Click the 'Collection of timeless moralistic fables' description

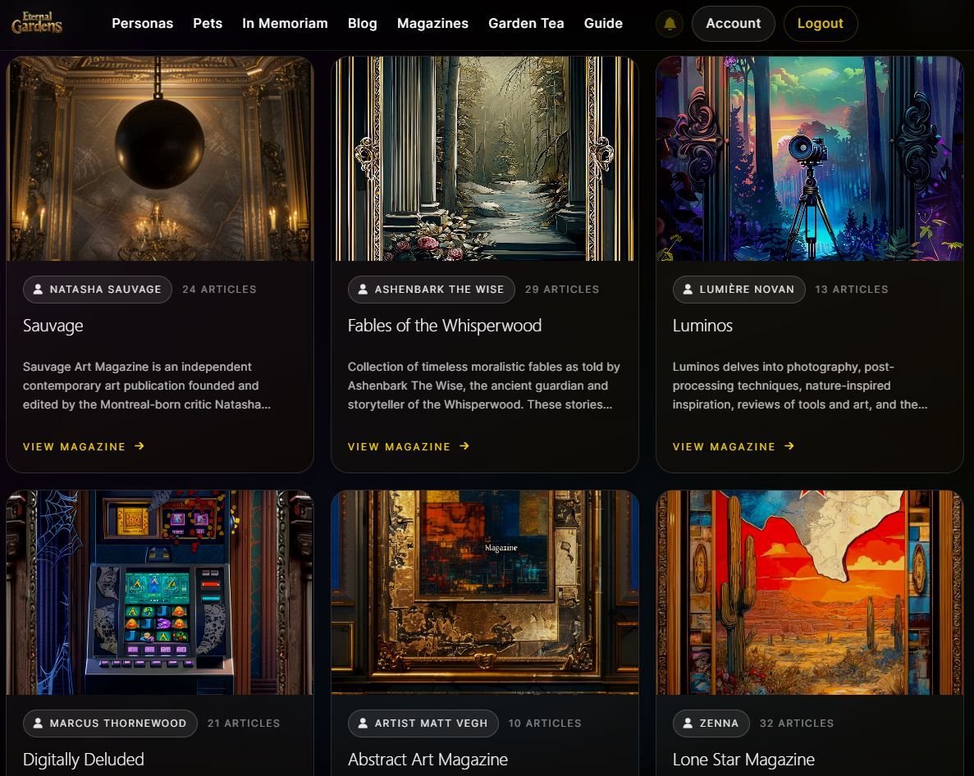coord(484,386)
